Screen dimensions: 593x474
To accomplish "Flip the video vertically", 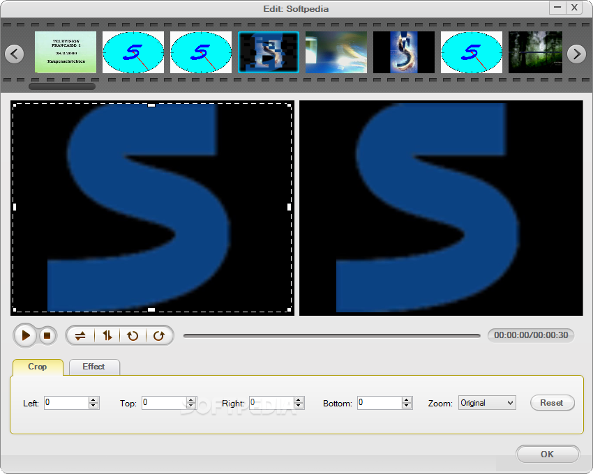I will coord(107,336).
